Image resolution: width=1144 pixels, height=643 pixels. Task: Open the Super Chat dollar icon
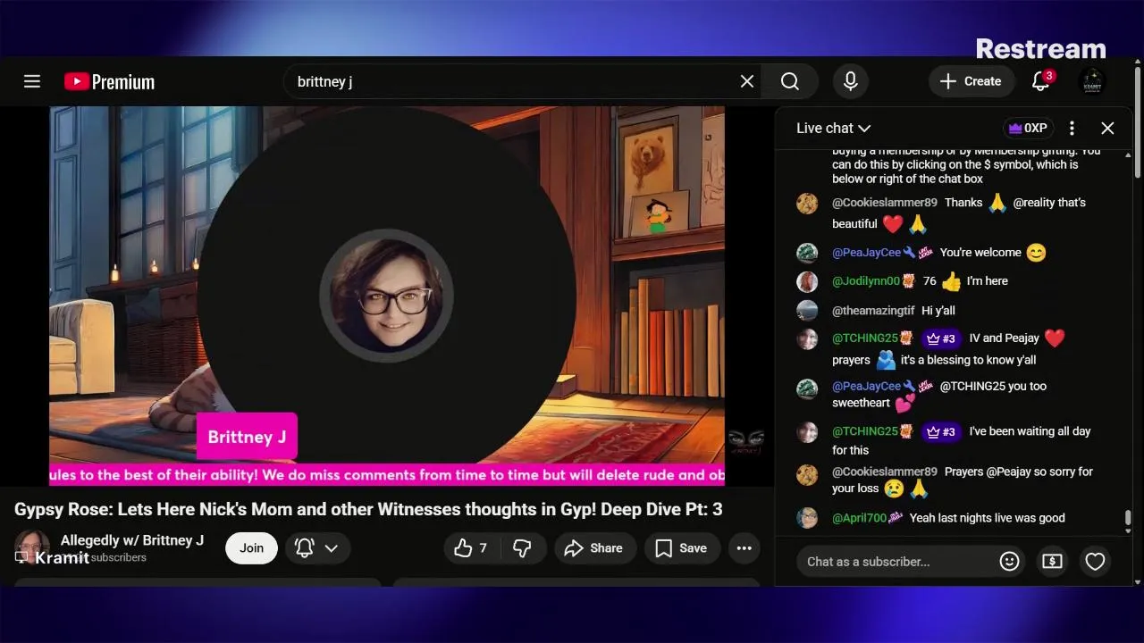(1052, 562)
